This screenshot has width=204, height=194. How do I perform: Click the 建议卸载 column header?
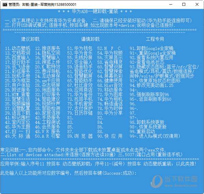tap(30, 39)
